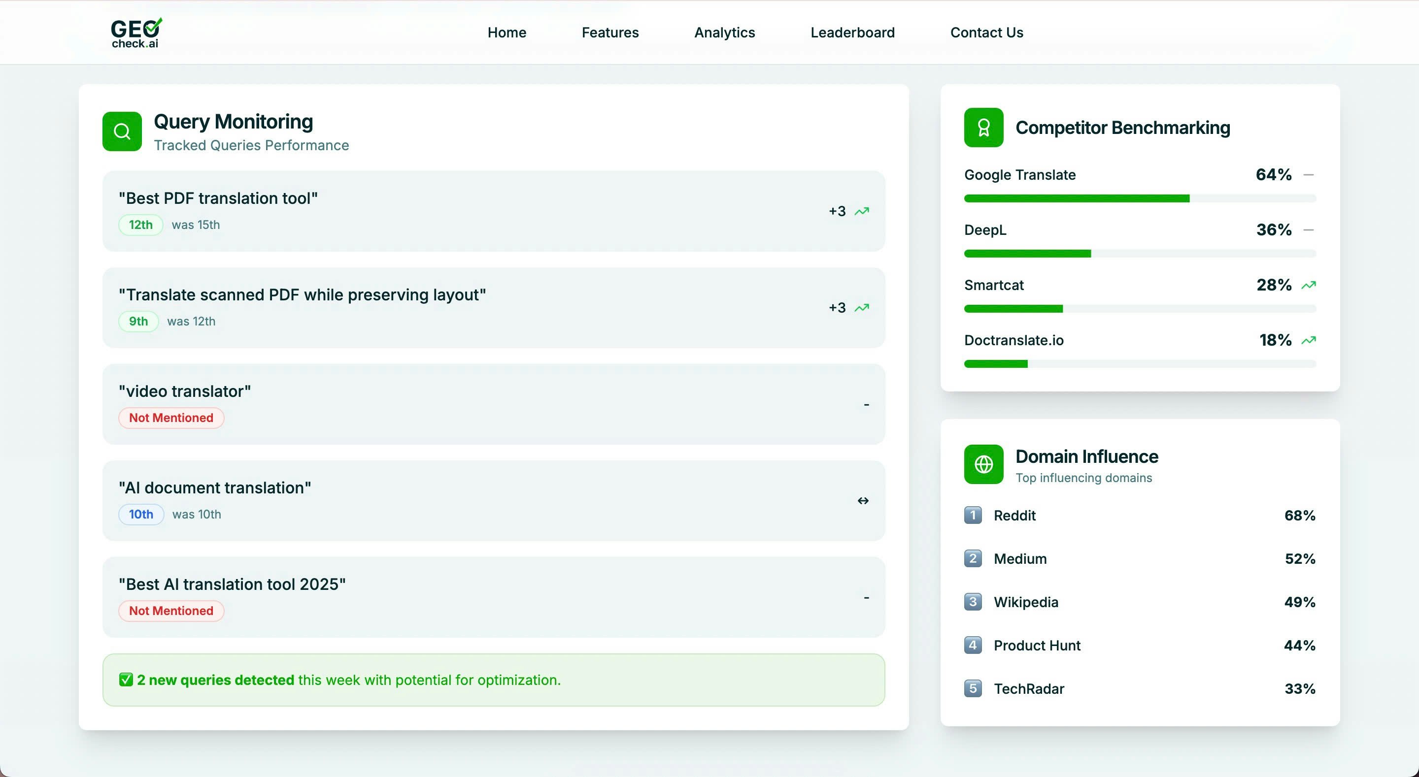The image size is (1419, 777).
Task: Click the 33% value for TechRadar
Action: (1300, 689)
